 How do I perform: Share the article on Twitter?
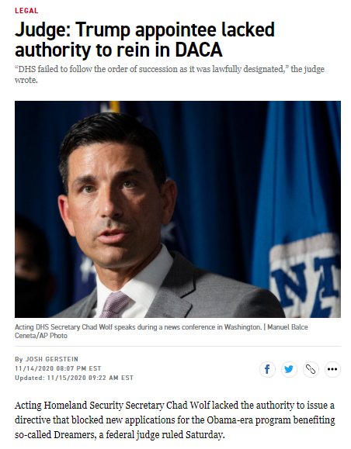pyautogui.click(x=289, y=369)
